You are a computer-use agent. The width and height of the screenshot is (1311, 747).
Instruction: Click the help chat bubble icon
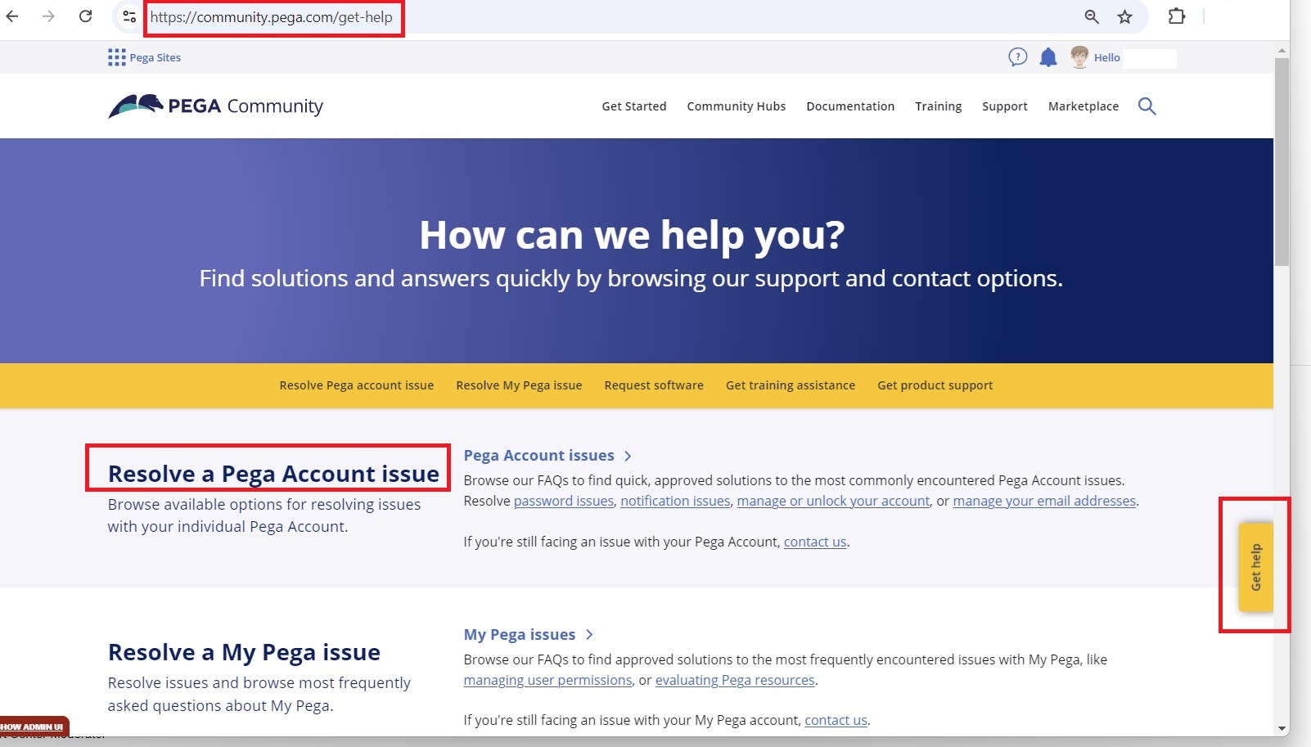[1017, 57]
